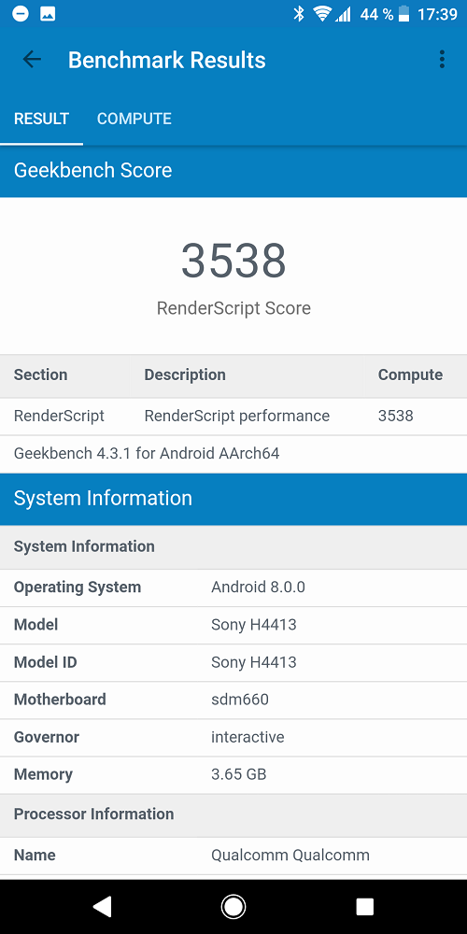Tap the Processor Name Qualcomm row

tap(233, 856)
